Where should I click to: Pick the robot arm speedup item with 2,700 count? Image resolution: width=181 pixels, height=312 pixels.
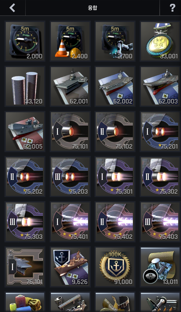point(115,41)
